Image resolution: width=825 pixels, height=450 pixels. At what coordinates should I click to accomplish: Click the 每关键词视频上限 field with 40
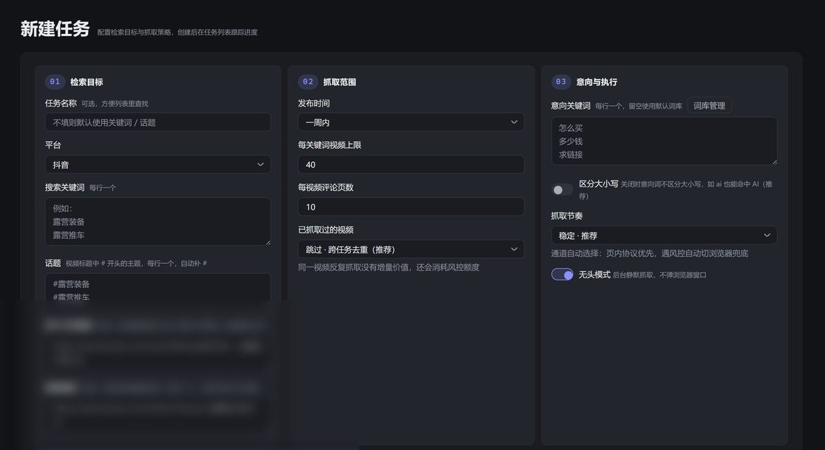pos(411,165)
